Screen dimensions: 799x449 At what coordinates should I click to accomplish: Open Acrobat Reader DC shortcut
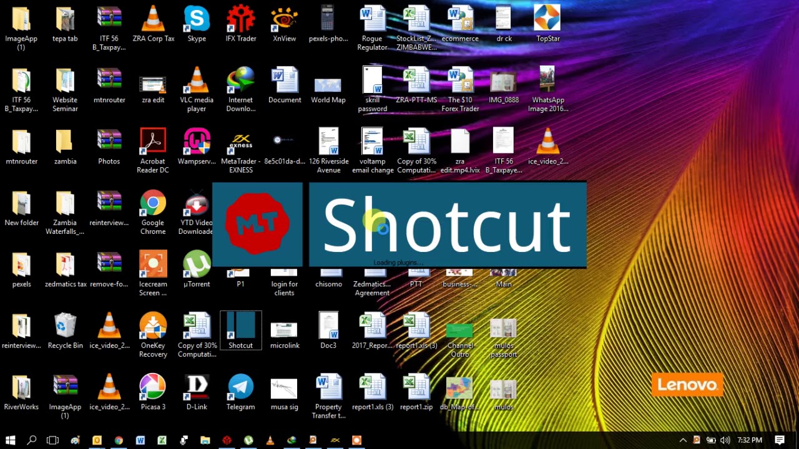153,150
